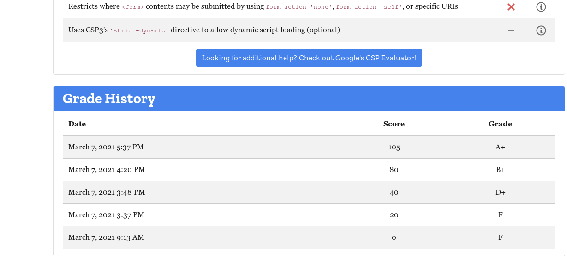Click the gray dash mark for strict-dynamic
The width and height of the screenshot is (567, 261).
pyautogui.click(x=511, y=30)
